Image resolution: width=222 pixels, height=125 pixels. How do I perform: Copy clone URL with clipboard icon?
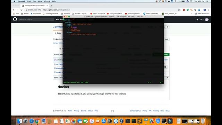(165, 67)
